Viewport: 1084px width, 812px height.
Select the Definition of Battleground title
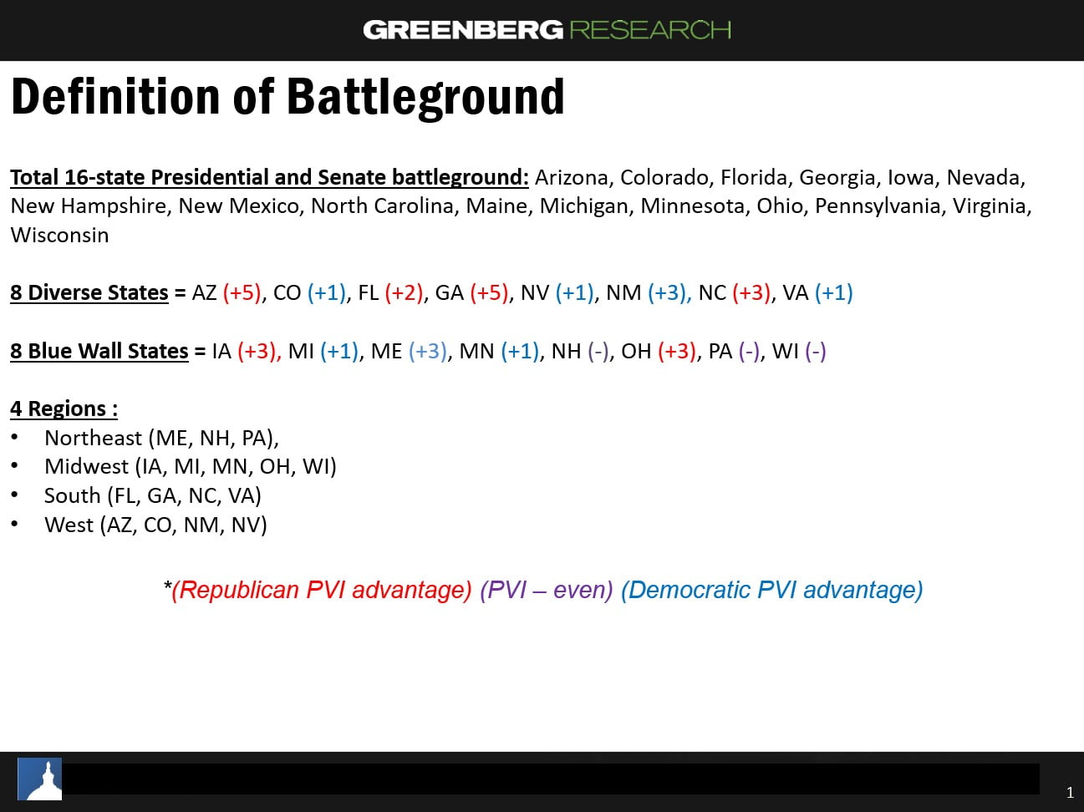tap(288, 97)
